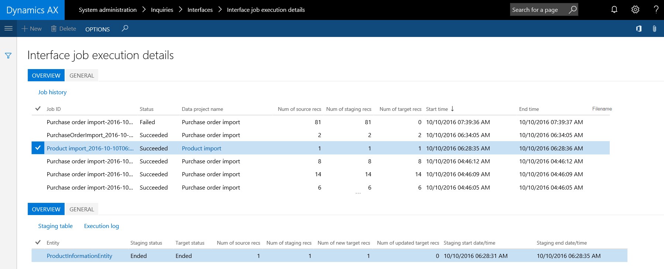The image size is (664, 269).
Task: Switch to lower GENERAL tab
Action: click(x=82, y=209)
